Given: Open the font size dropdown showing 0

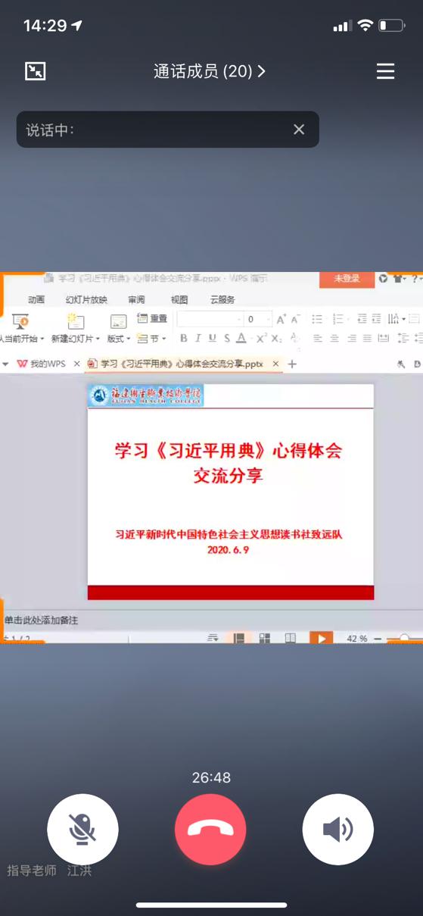Looking at the screenshot, I should click(x=258, y=319).
